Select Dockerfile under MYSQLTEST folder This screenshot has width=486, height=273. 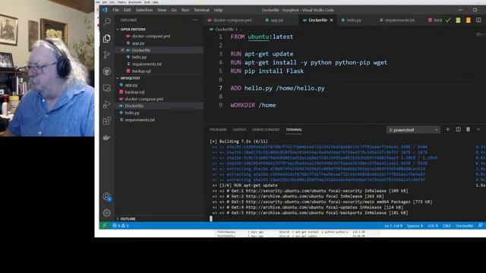coord(134,106)
